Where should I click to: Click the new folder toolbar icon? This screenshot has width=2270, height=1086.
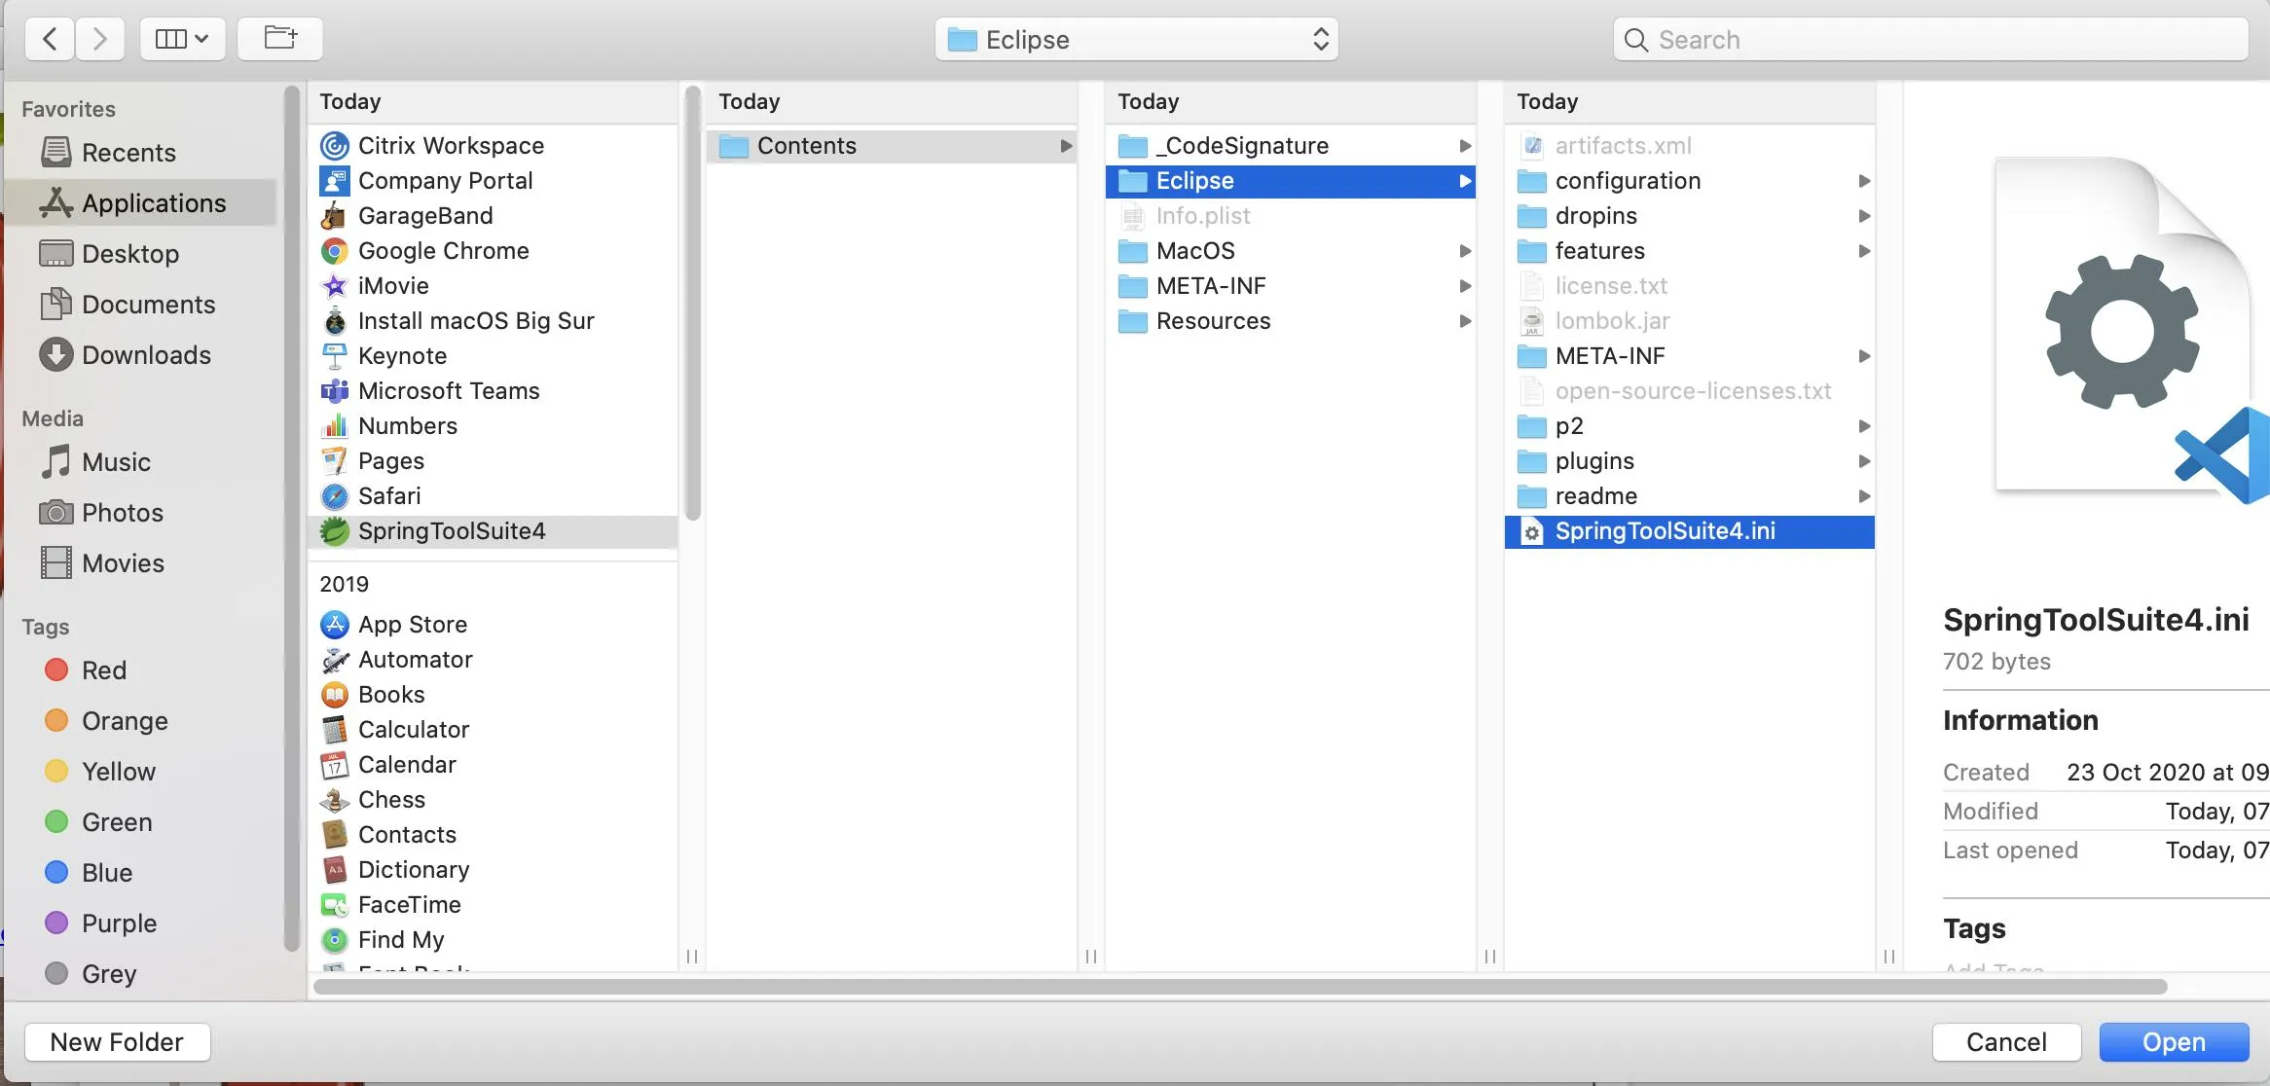coord(280,39)
